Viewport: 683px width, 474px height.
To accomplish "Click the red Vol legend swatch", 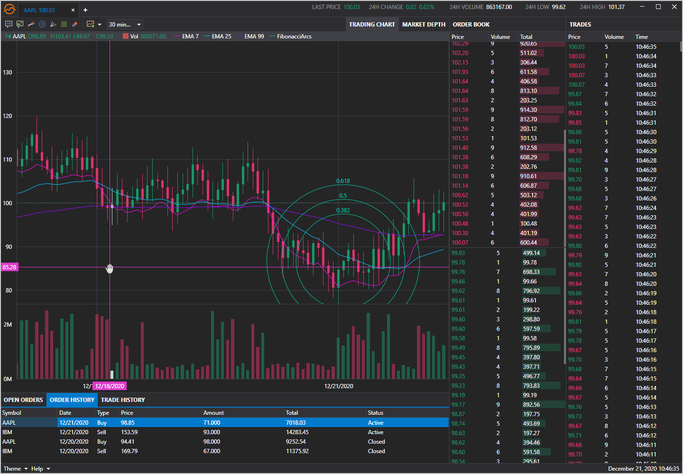I will (126, 36).
